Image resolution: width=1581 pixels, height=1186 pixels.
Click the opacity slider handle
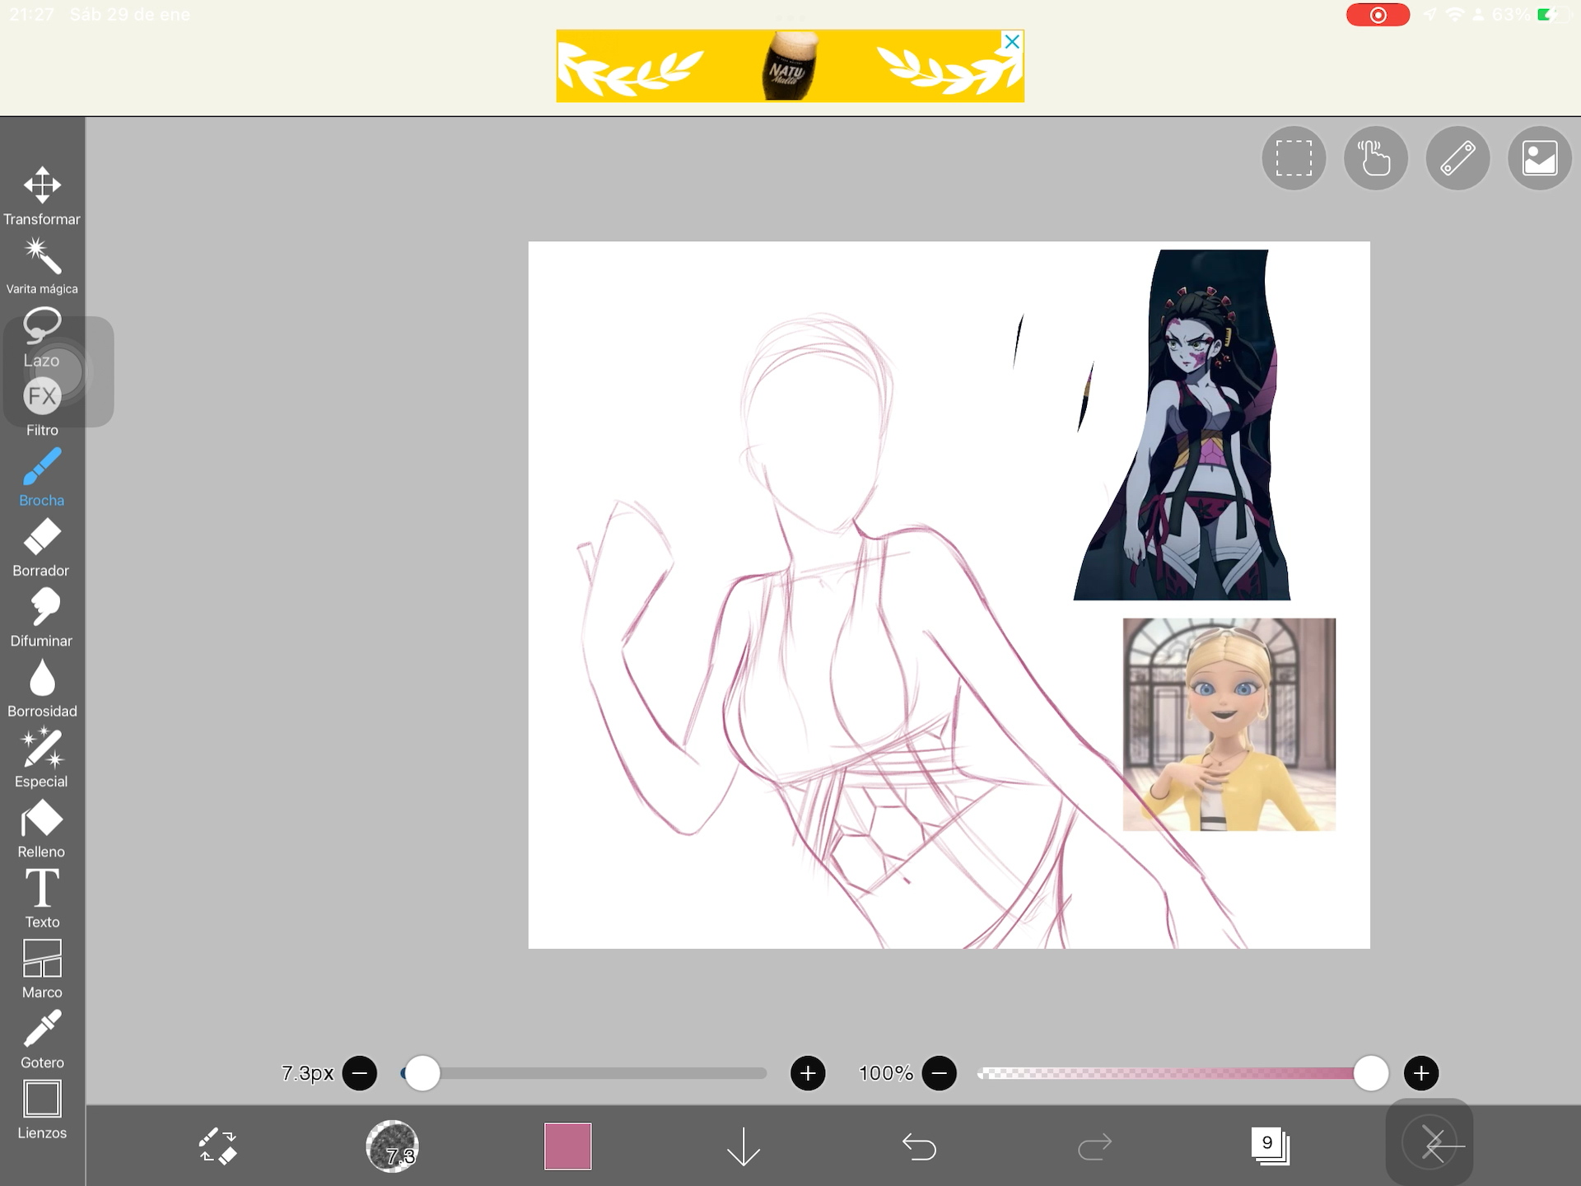point(1371,1073)
